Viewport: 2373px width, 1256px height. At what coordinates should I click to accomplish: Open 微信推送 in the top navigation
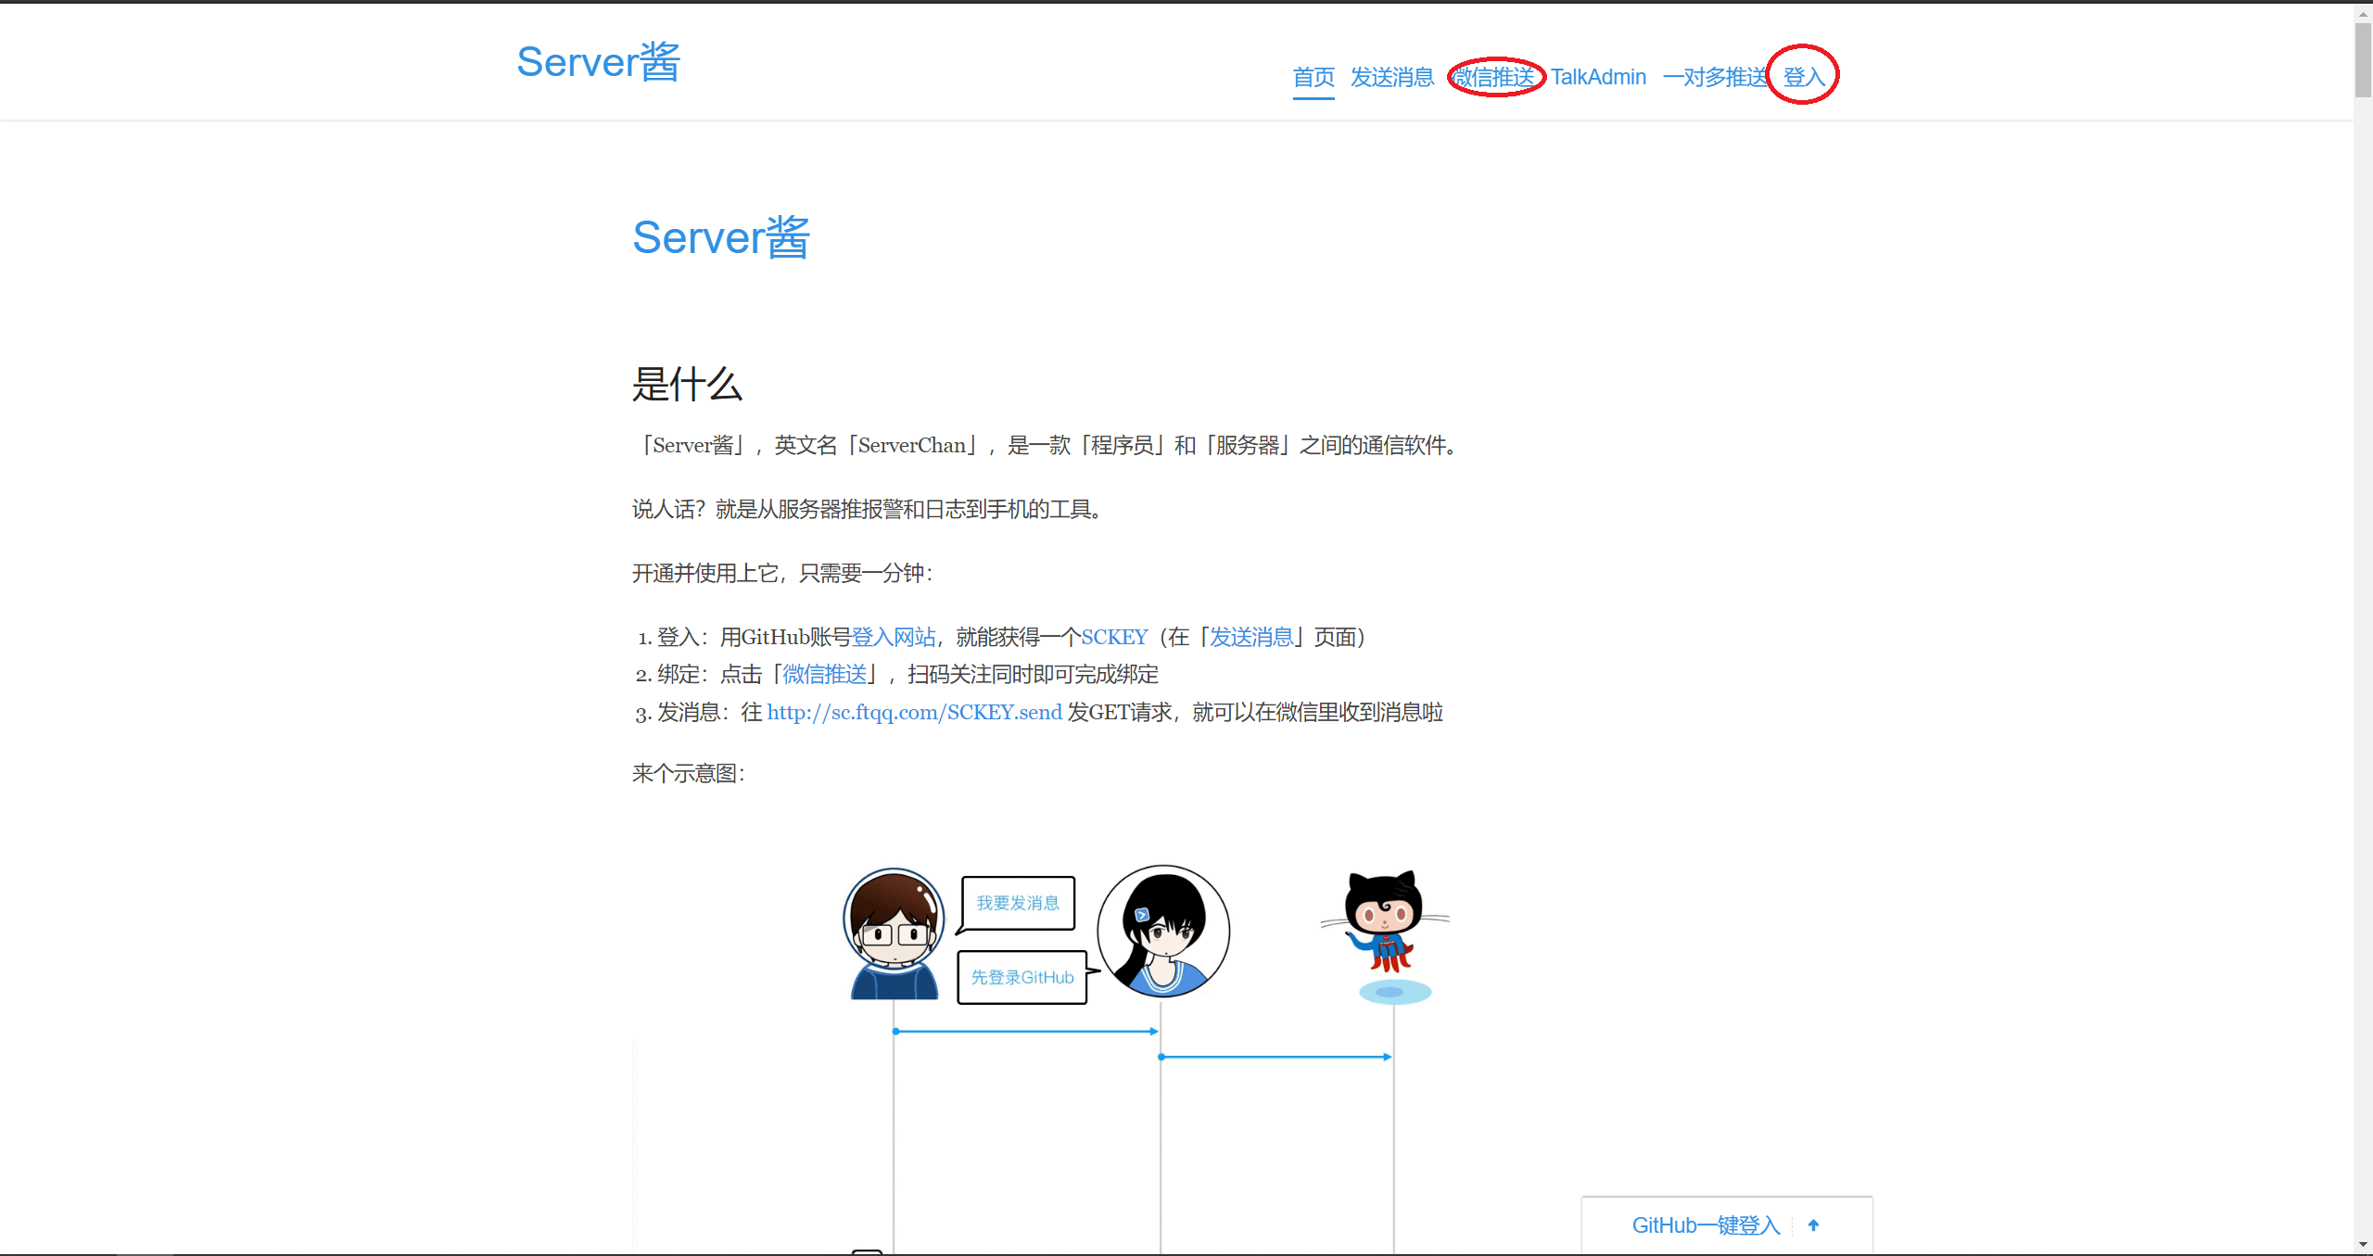click(1493, 77)
